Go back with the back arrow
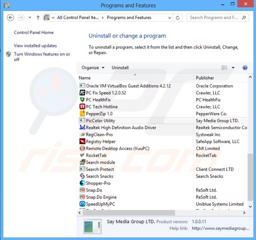256x240 pixels. (10, 17)
